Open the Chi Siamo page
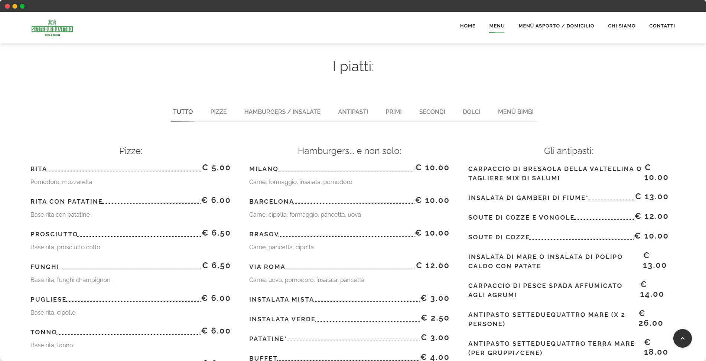Image resolution: width=706 pixels, height=361 pixels. pos(621,26)
